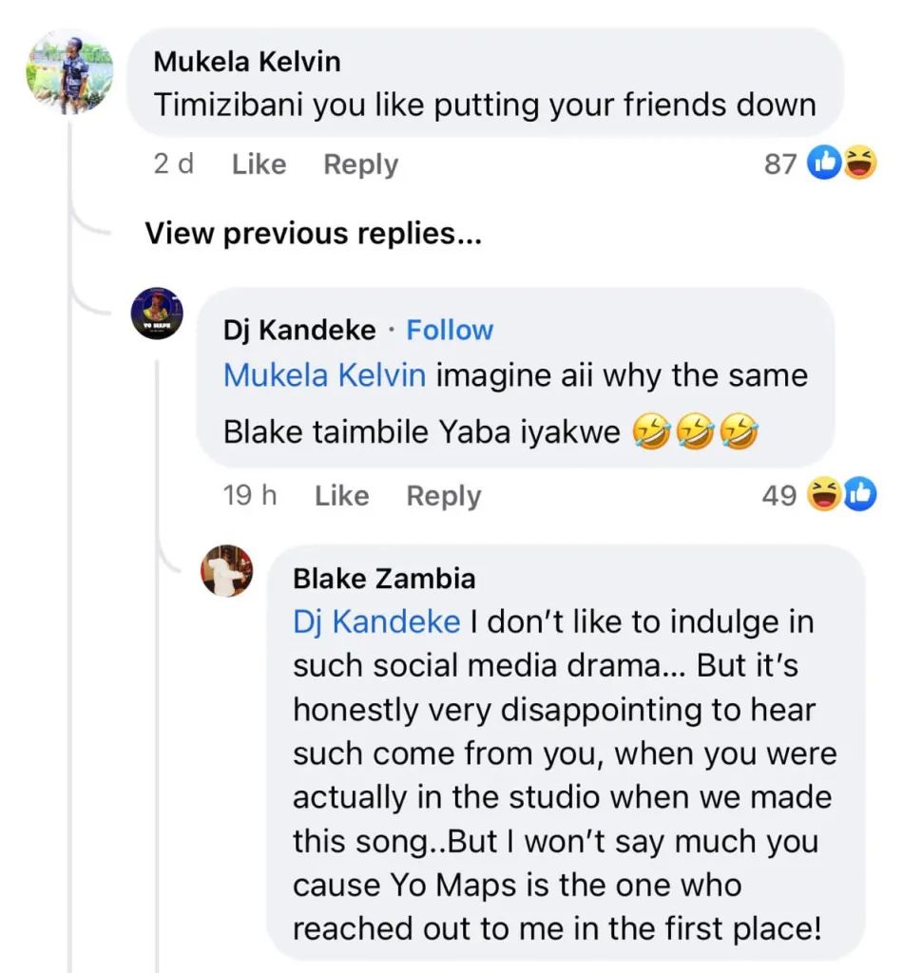Screen dimensions: 903x973
Task: Like Dj Kandeke's reply
Action: click(x=341, y=495)
